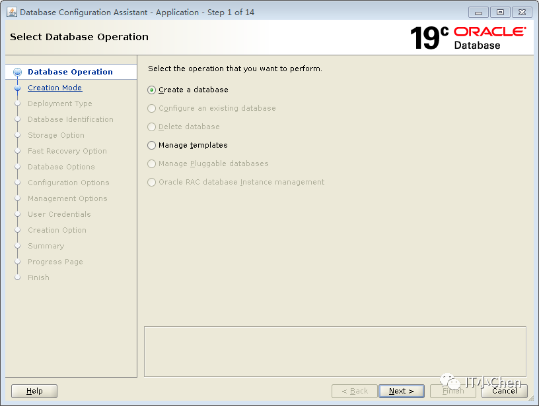Click the Database Operation step bullet icon
The width and height of the screenshot is (539, 406).
18,72
